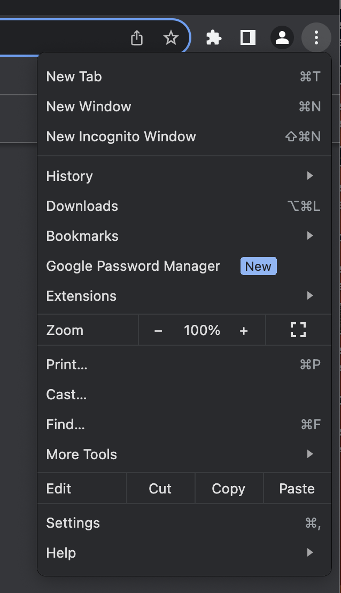The width and height of the screenshot is (341, 593).
Task: Open the profile avatar icon
Action: coord(282,38)
